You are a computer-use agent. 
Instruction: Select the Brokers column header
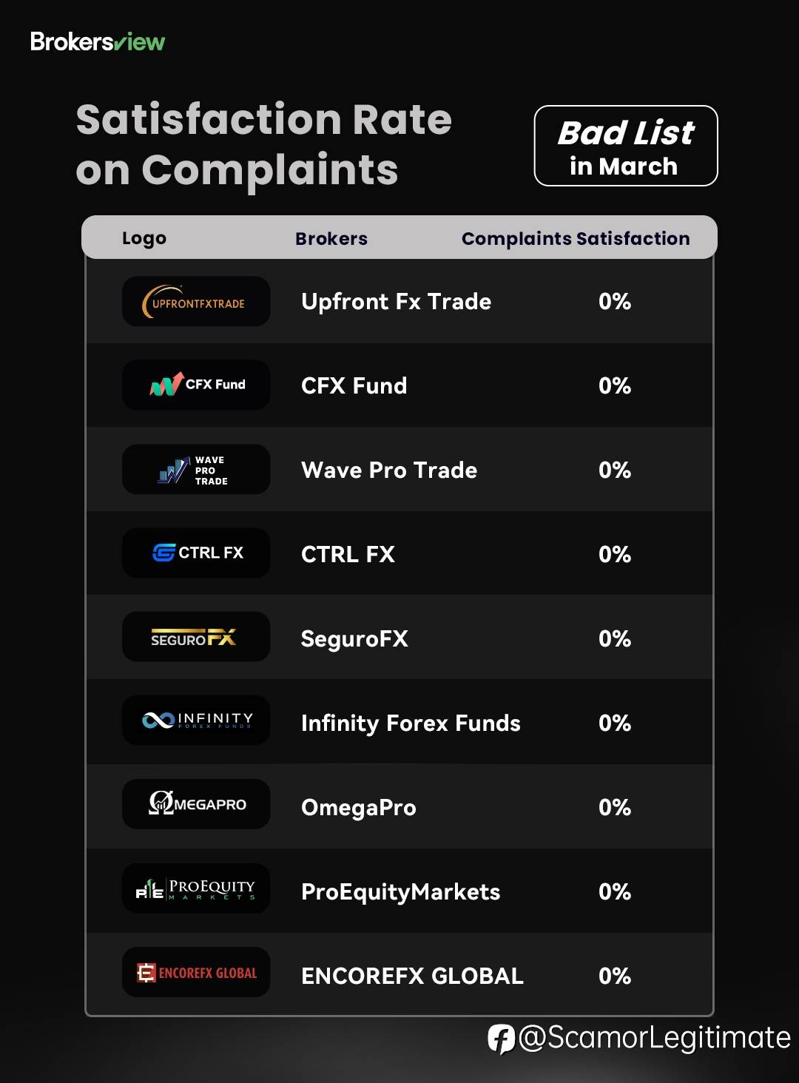pos(331,238)
